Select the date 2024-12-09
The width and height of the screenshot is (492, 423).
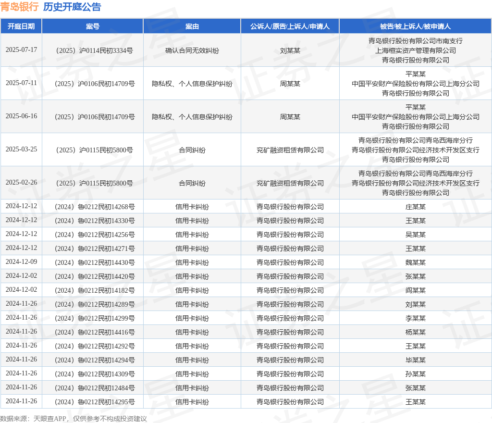point(21,261)
